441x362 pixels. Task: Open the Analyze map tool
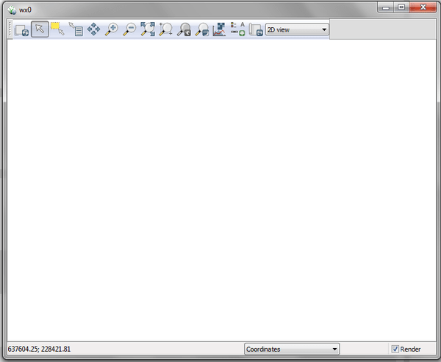219,29
